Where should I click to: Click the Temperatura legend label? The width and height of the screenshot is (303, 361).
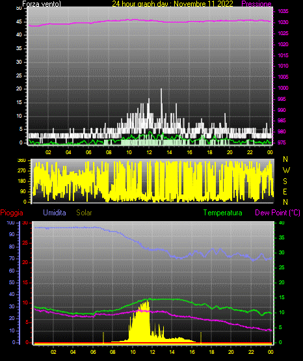[222, 213]
